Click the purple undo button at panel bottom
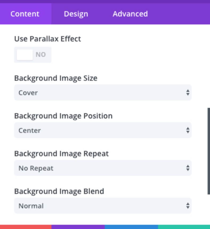Image resolution: width=210 pixels, height=229 pixels. [78, 227]
